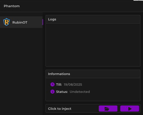Screen dimensions: 143x115
Task: Click the white control at window top-right
Action: (138, 0)
